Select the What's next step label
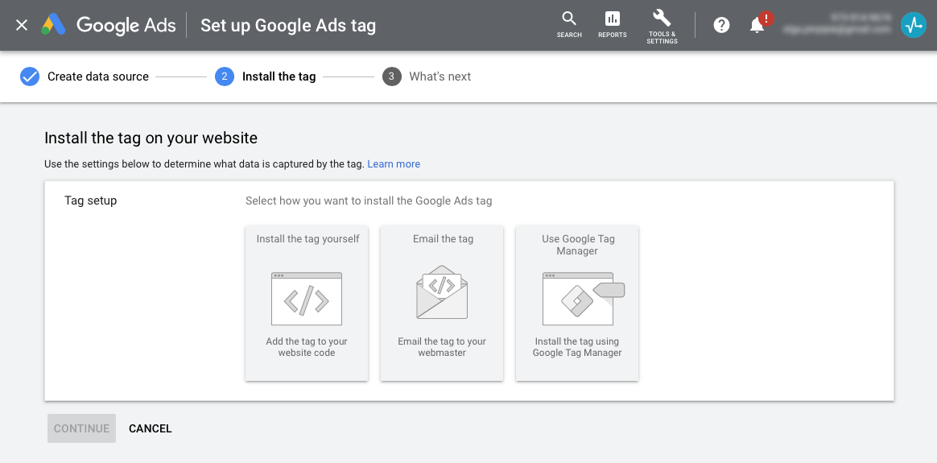937x463 pixels. tap(440, 76)
